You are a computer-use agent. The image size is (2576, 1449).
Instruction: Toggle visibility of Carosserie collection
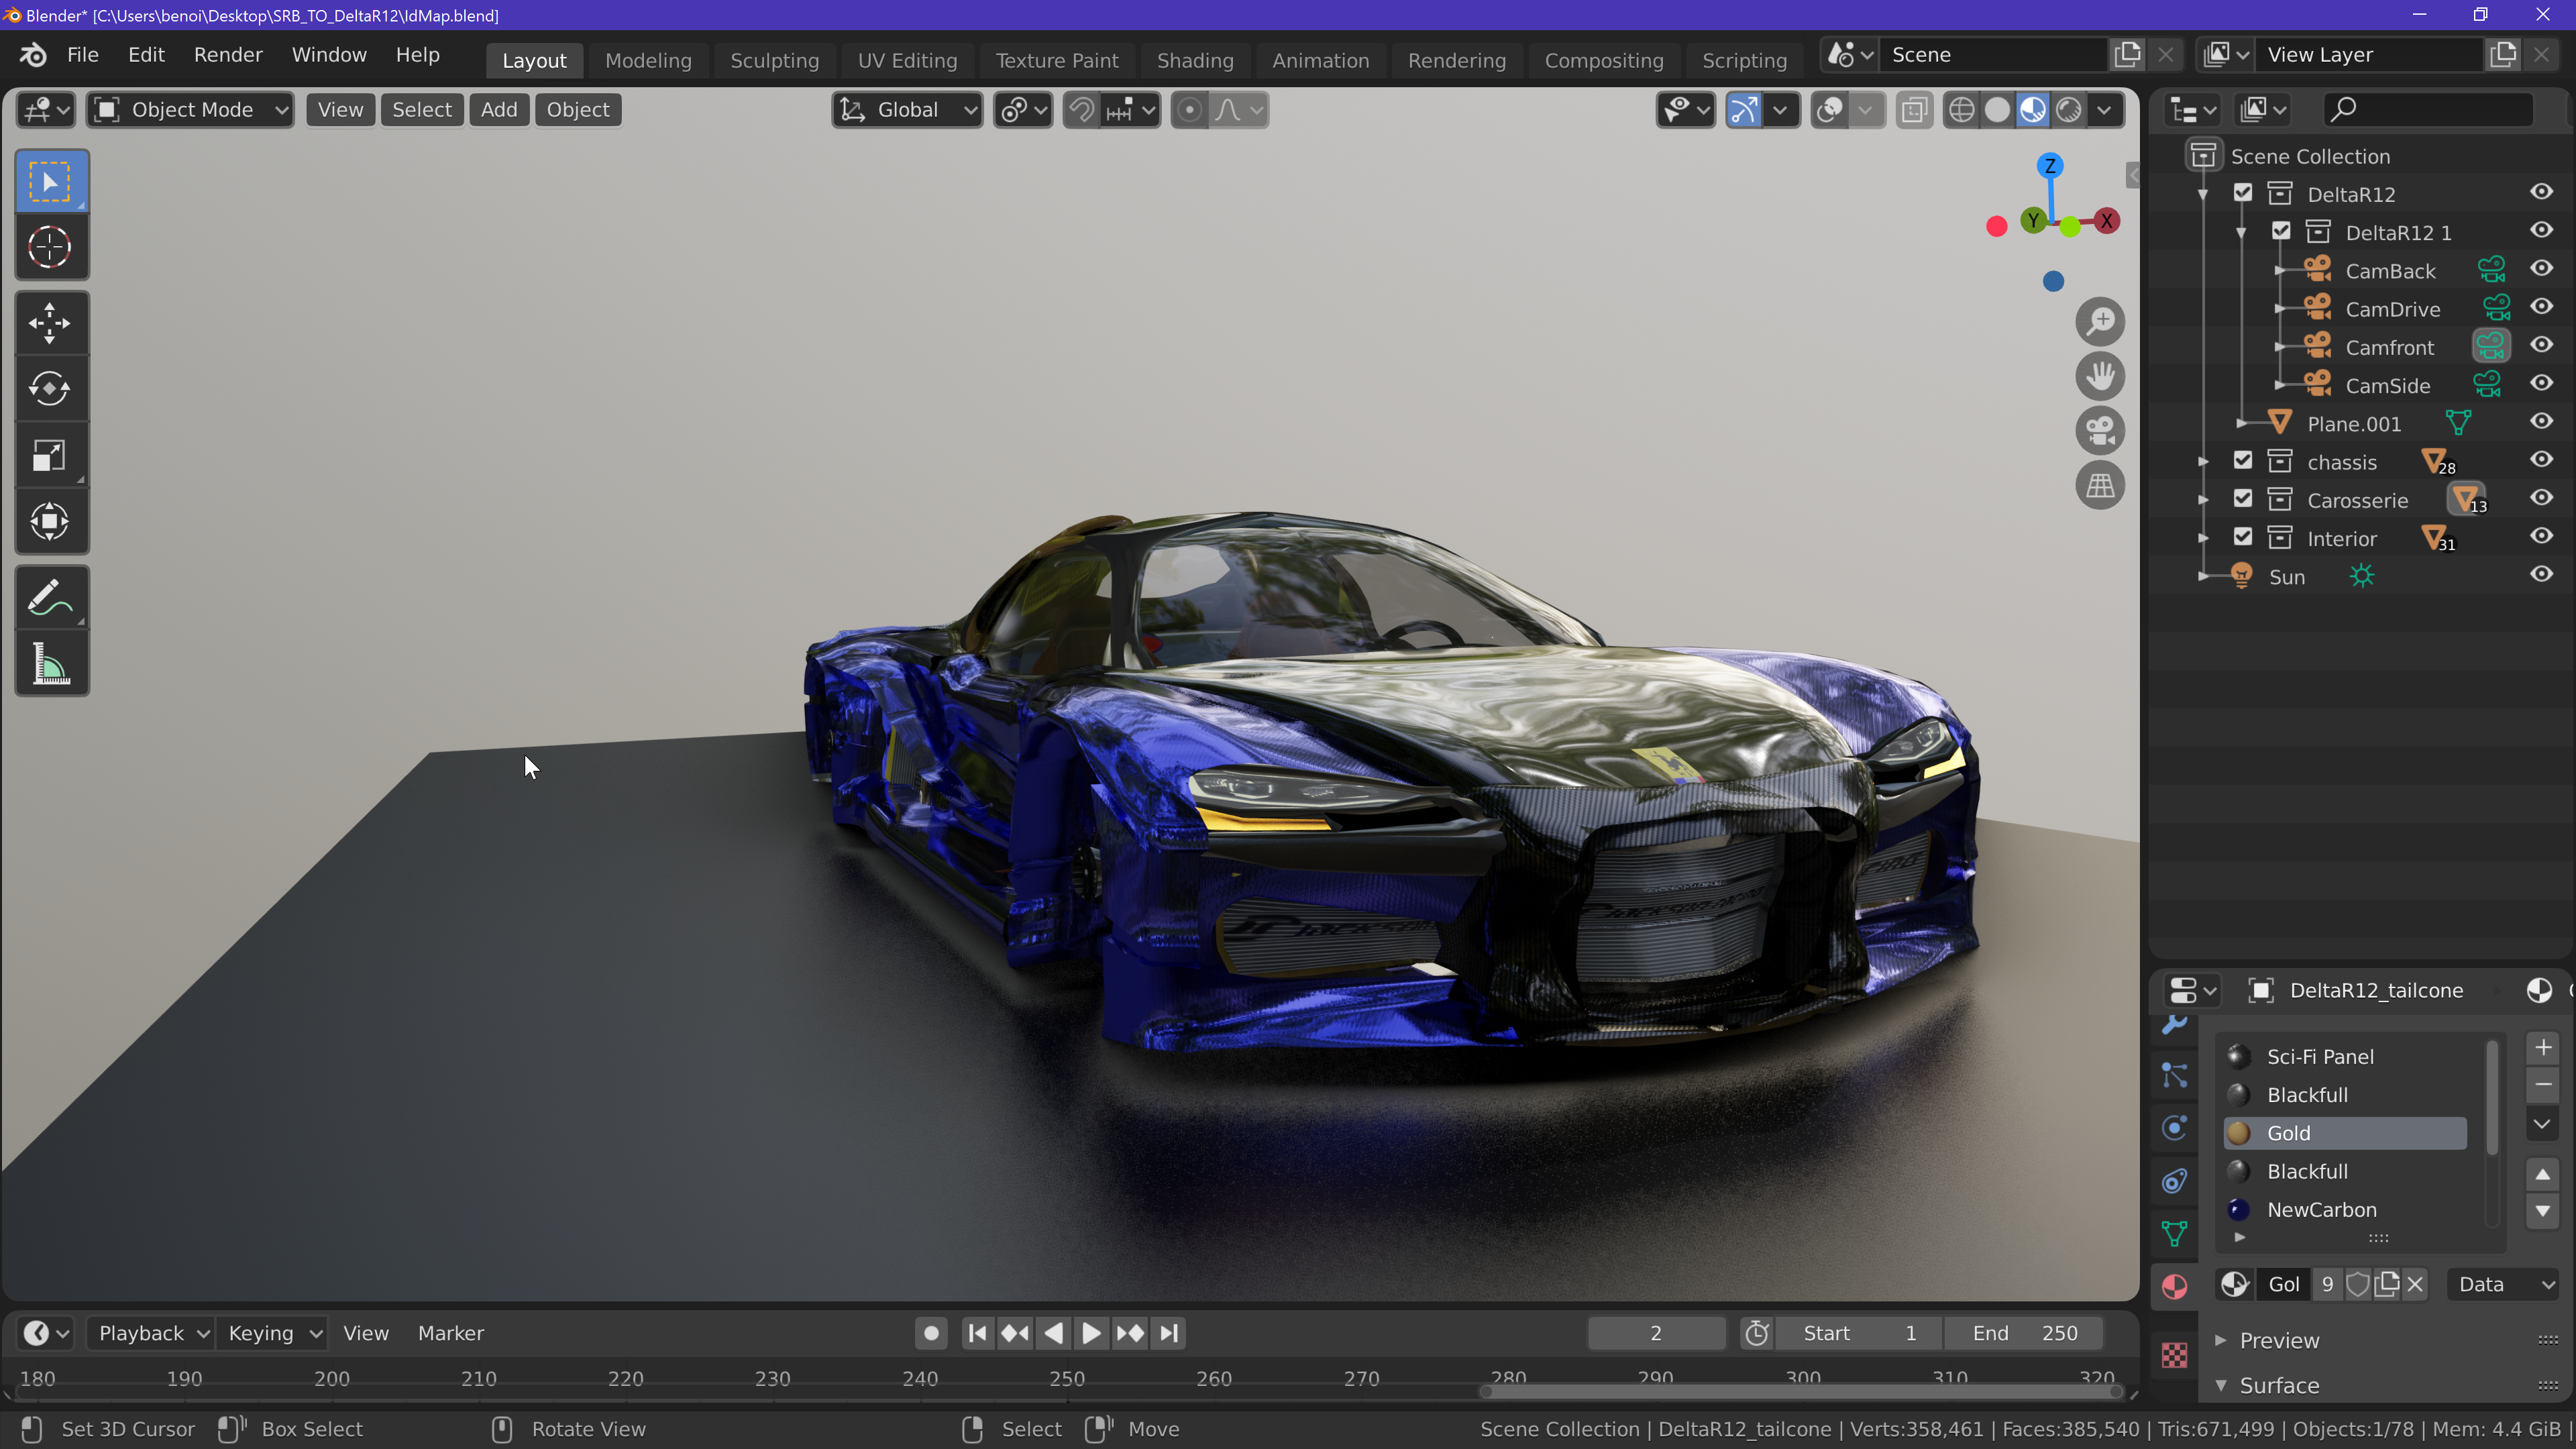[2541, 499]
